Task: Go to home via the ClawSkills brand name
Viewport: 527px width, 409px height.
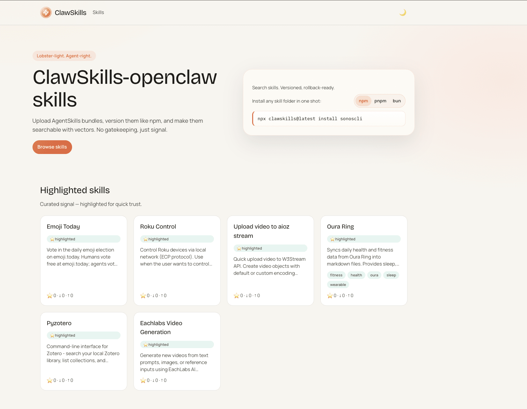Action: pos(70,12)
